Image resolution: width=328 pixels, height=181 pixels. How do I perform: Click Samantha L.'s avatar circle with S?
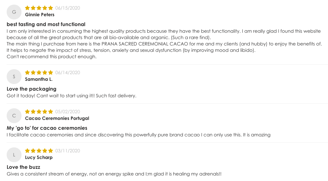(14, 77)
